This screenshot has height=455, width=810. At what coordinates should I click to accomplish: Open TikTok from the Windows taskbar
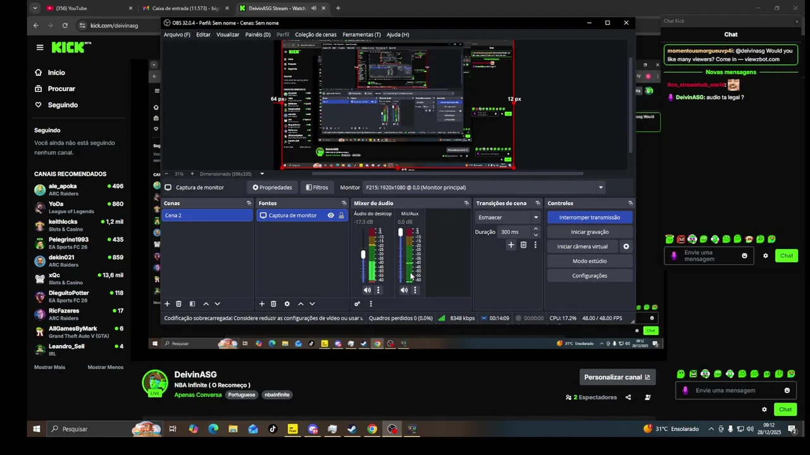point(273,429)
